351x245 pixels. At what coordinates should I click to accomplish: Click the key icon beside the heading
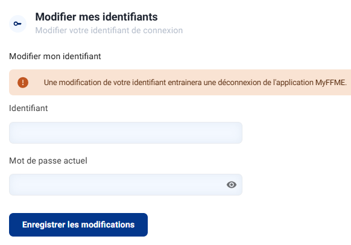pos(17,24)
